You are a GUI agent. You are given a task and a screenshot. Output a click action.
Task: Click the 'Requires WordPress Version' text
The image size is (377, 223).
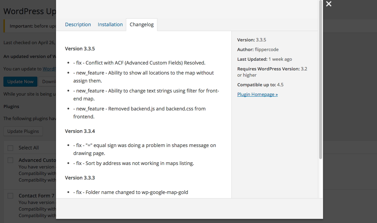pos(272,72)
